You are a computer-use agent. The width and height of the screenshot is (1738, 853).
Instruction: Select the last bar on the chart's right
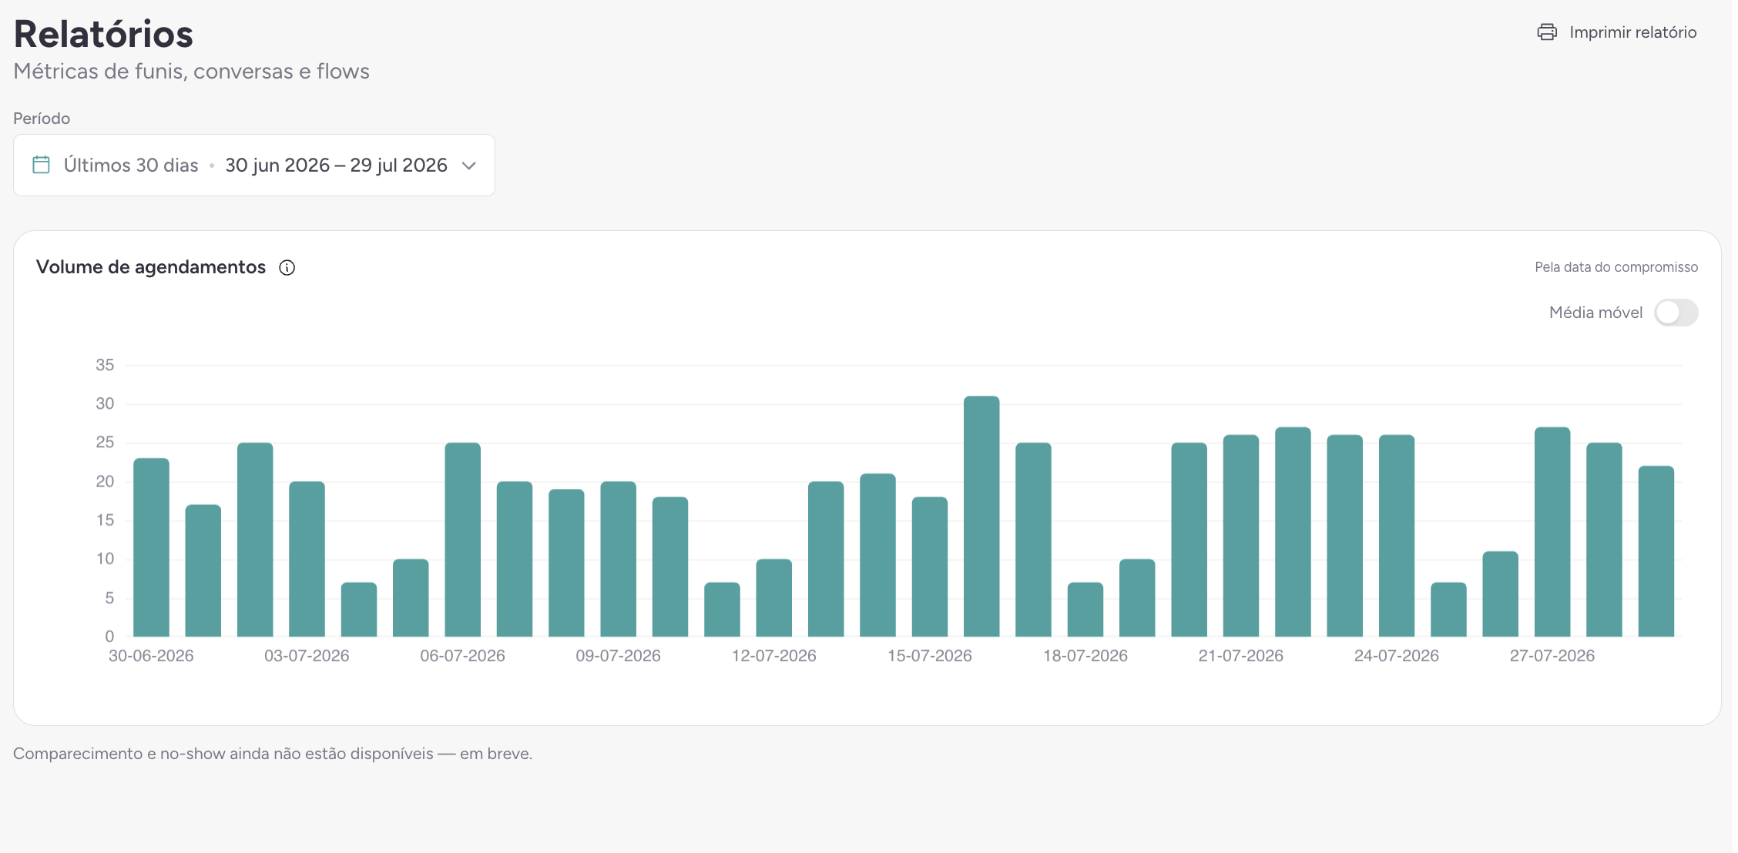1656,551
